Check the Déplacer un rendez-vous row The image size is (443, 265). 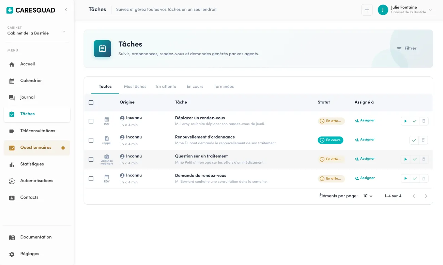tap(91, 121)
